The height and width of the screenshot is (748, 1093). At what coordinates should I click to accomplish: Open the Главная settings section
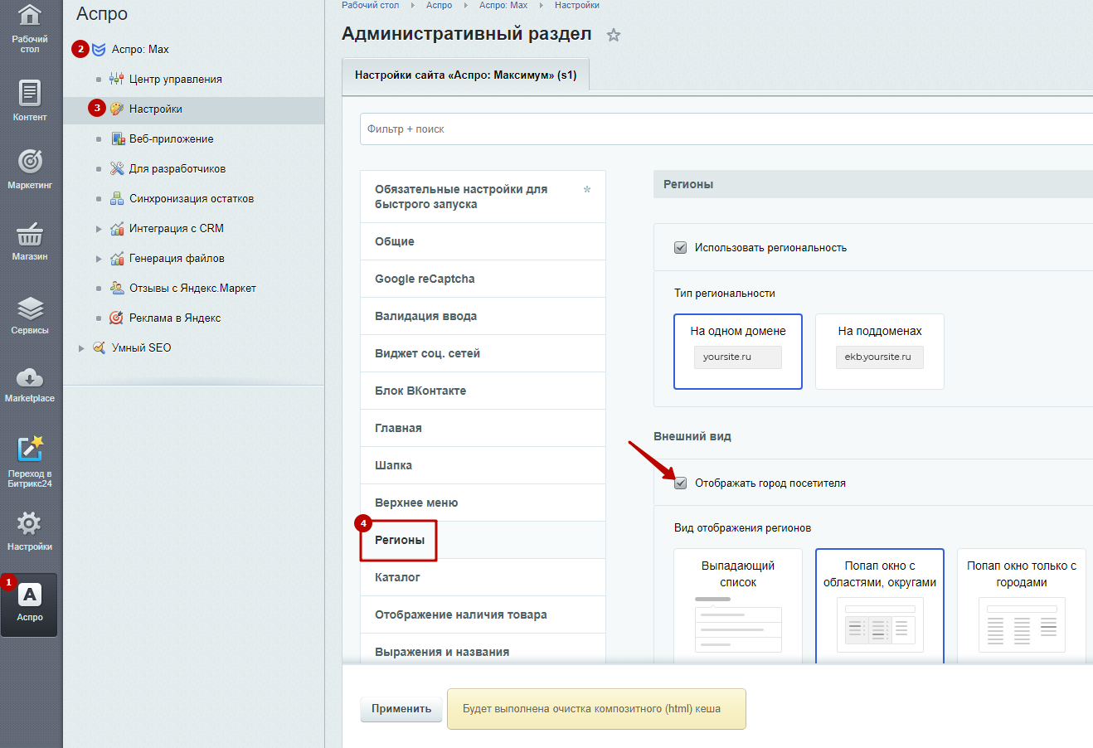483,428
